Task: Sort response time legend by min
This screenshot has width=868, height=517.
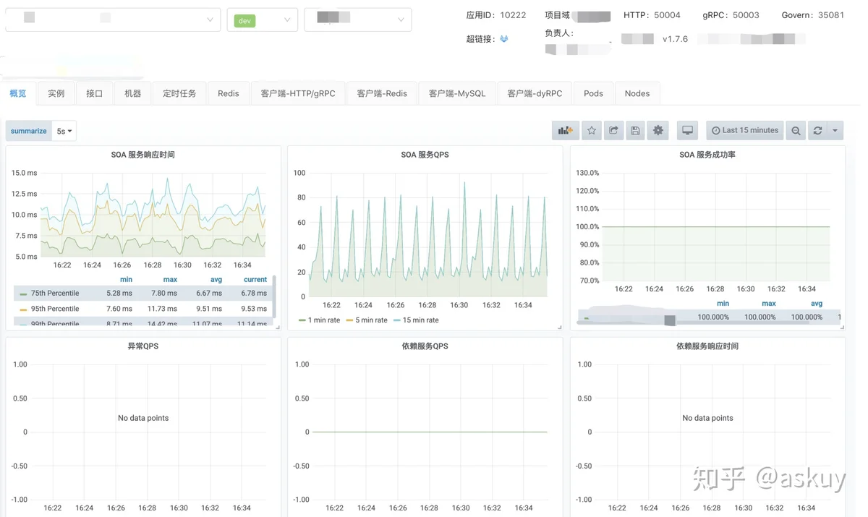Action: tap(126, 279)
